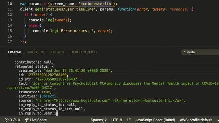
Task: Click the t.co link in terminal output
Action: pos(30,88)
